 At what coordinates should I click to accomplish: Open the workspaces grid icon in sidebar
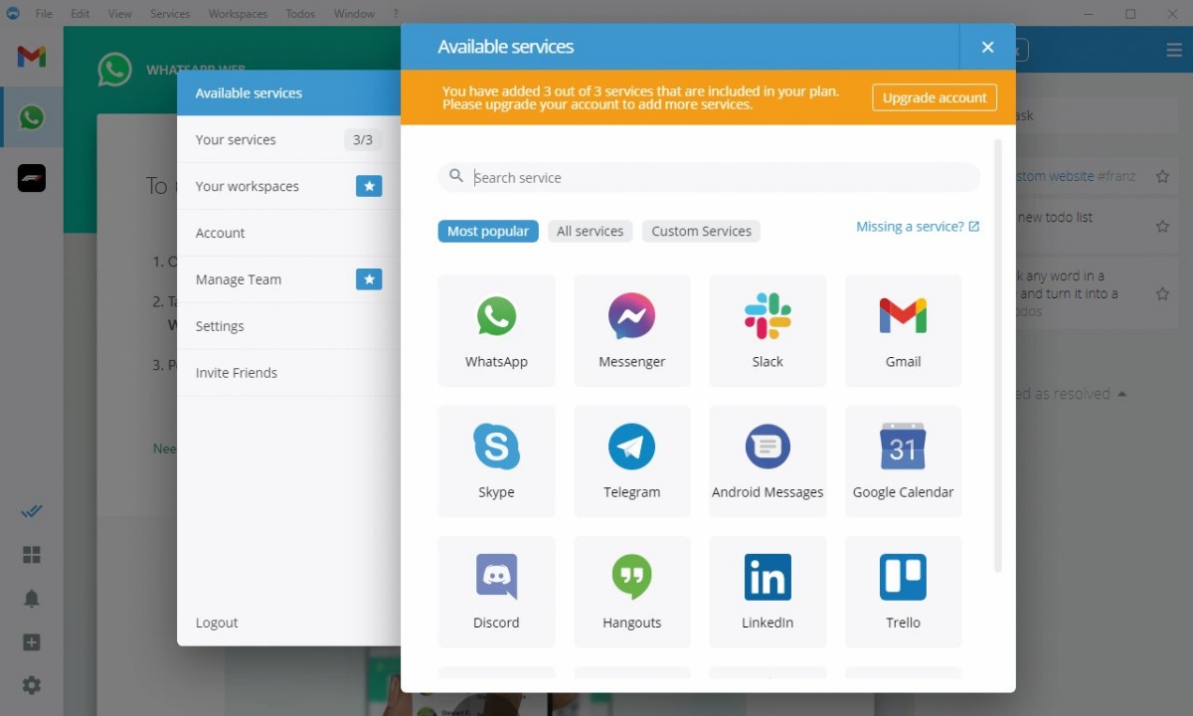pos(32,555)
